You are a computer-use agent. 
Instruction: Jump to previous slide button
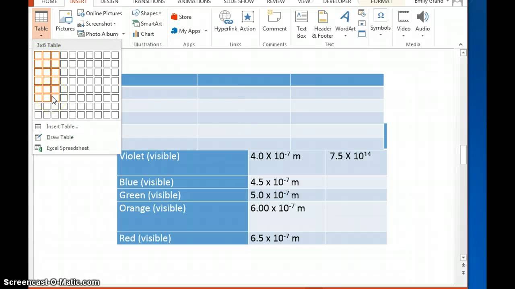[x=463, y=265]
